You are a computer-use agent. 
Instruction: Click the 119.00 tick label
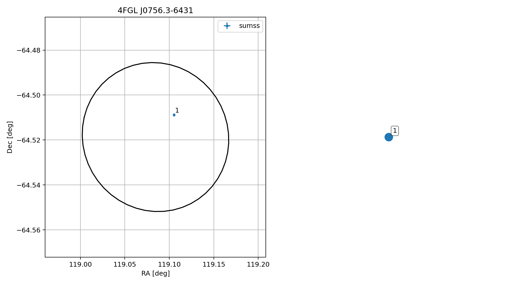pos(80,265)
